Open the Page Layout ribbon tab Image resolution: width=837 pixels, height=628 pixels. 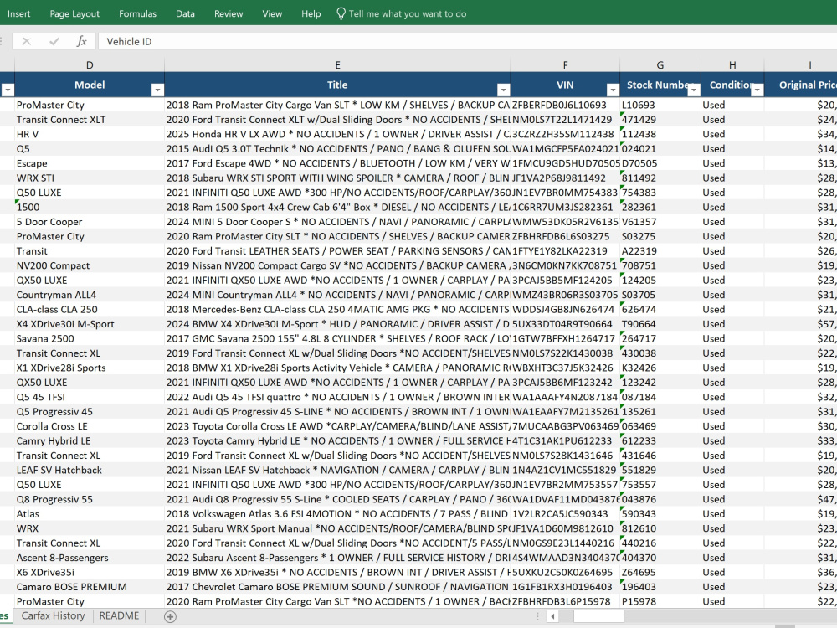[74, 14]
